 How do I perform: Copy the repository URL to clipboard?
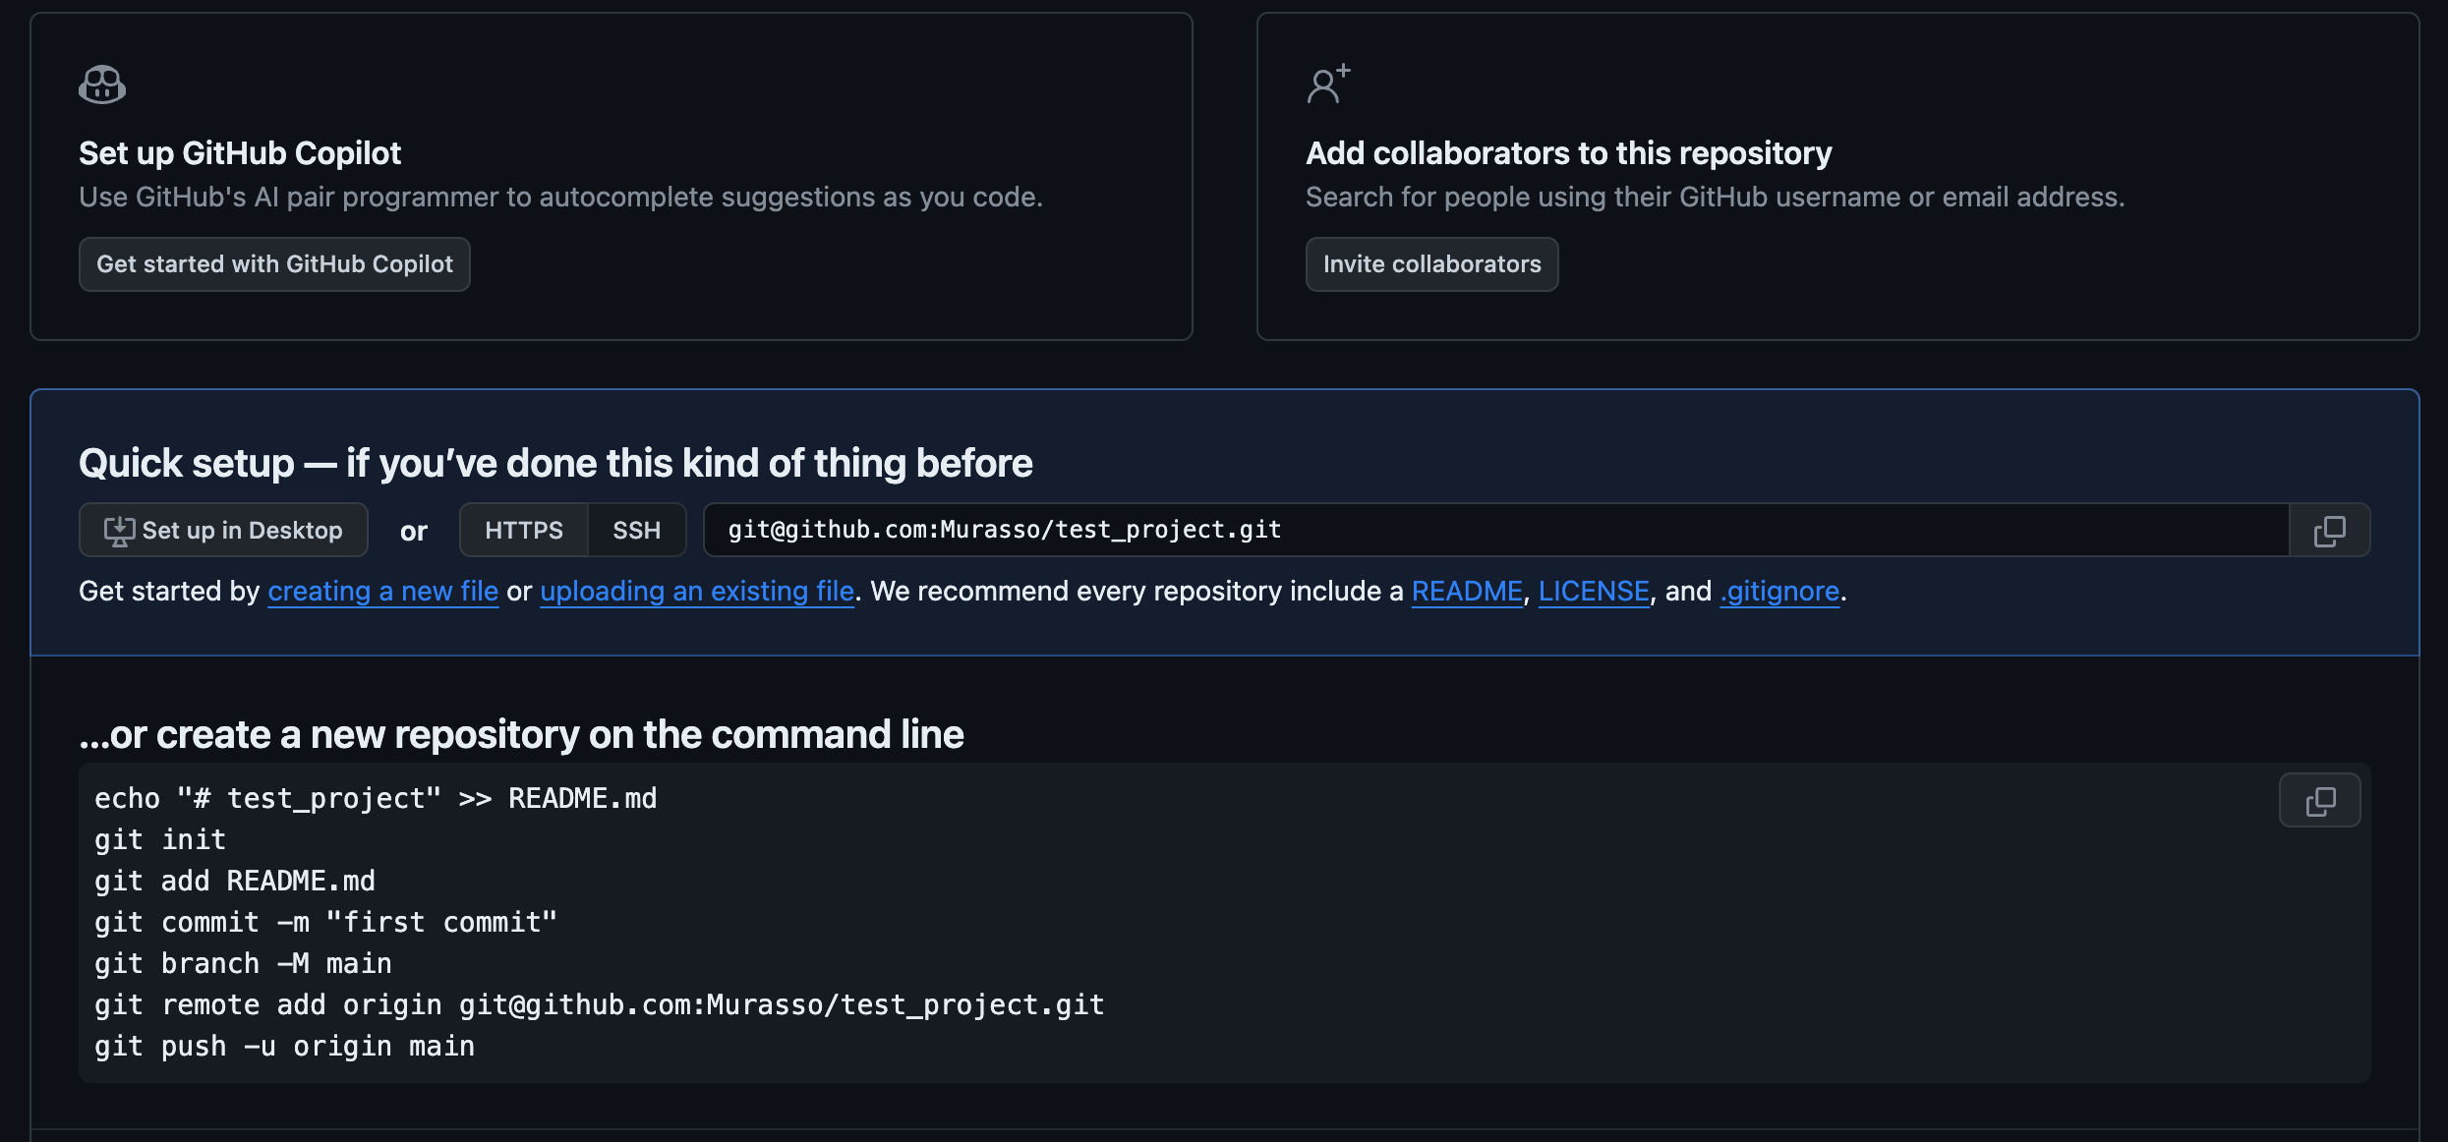[x=2329, y=531]
